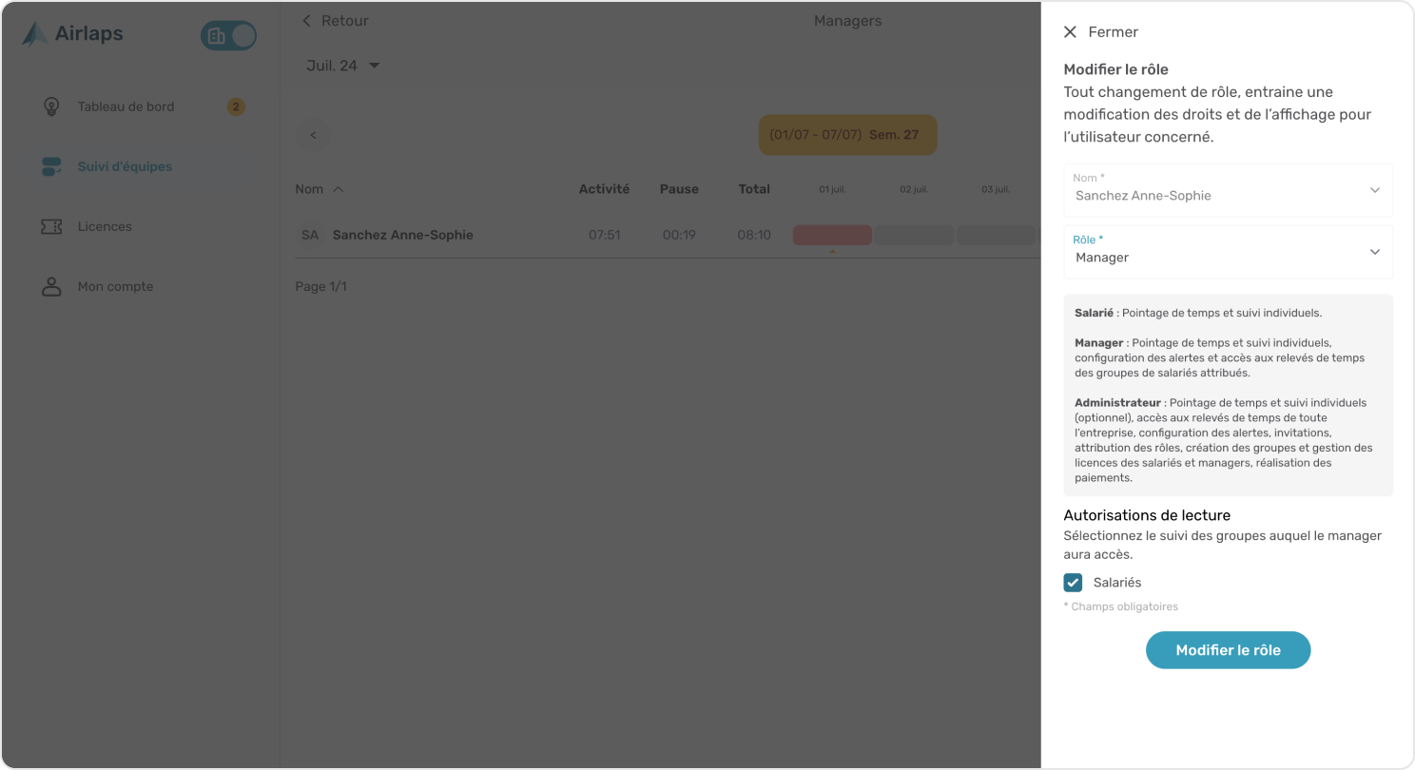Screen dimensions: 1415x770
Task: Click the Modifier le rôle button
Action: pyautogui.click(x=1228, y=650)
